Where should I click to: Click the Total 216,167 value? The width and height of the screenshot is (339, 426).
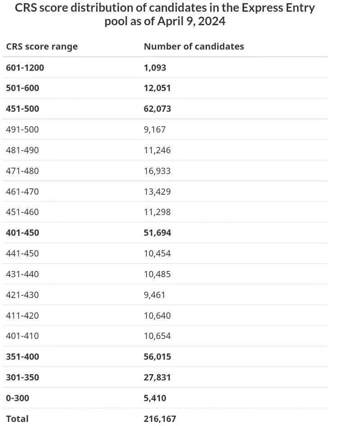tap(160, 419)
